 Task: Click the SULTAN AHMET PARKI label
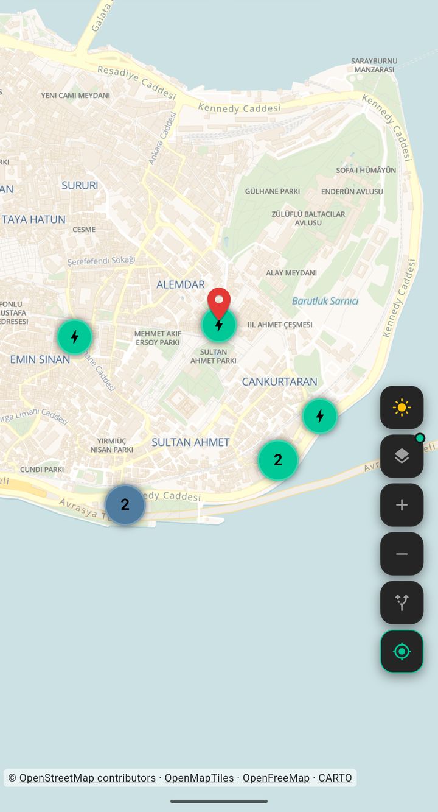click(214, 356)
